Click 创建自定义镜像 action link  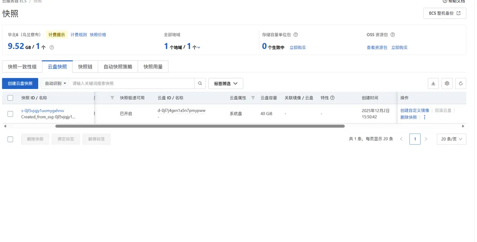pos(415,110)
